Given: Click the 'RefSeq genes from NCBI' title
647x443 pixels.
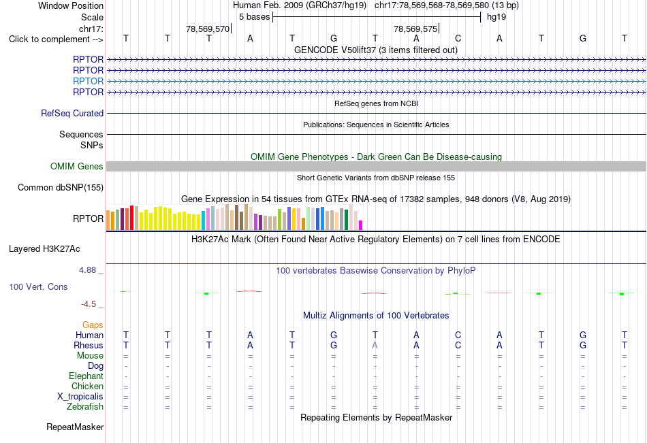Looking at the screenshot, I should pyautogui.click(x=376, y=103).
